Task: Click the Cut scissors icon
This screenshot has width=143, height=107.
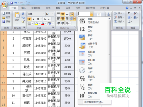Action: coord(23,13)
